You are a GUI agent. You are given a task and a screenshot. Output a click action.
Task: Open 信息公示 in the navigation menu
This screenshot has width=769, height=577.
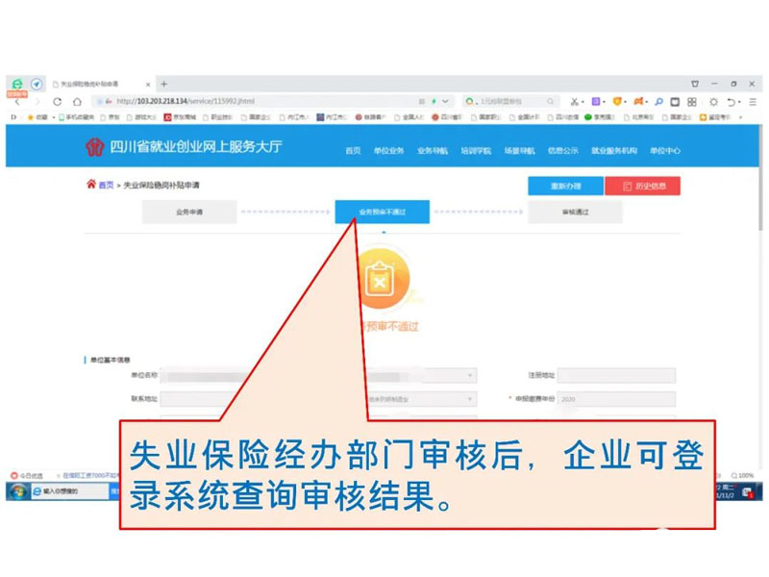pos(562,151)
